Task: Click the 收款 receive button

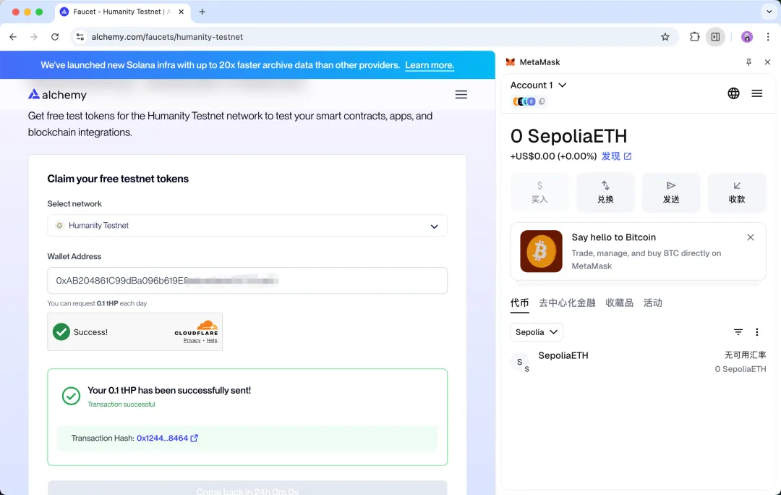Action: pos(737,192)
